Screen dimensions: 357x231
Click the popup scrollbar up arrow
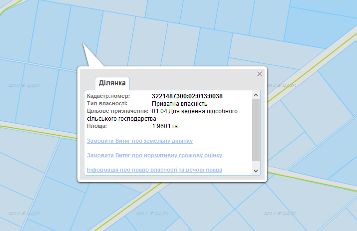coord(256,95)
